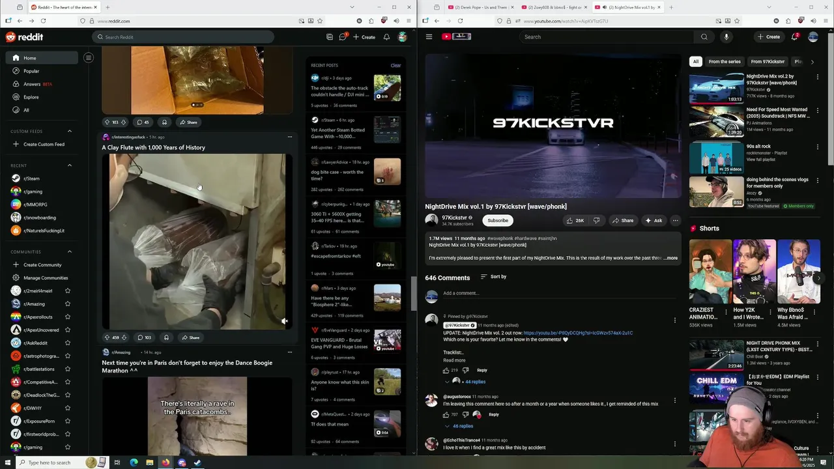Open comments Sort by dropdown

point(493,277)
